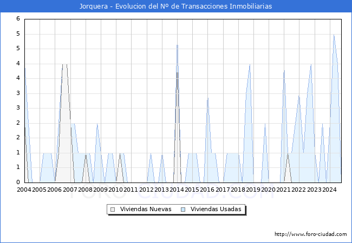The image size is (352, 243).
Task: Click the 2018 x-axis label
Action: point(238,190)
